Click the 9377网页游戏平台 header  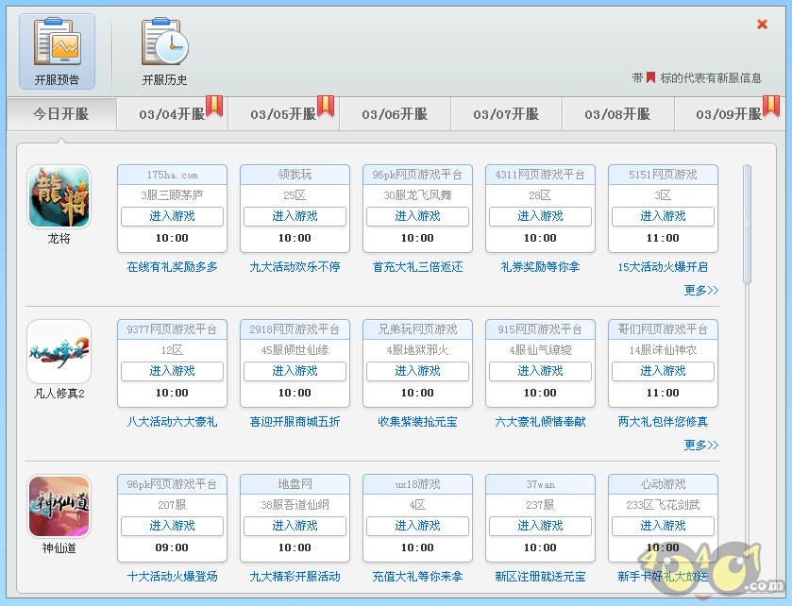[172, 329]
